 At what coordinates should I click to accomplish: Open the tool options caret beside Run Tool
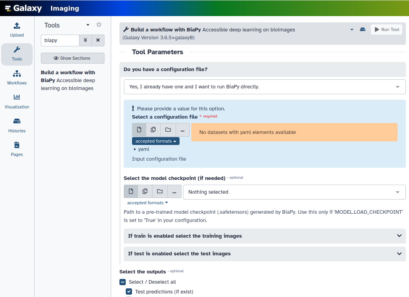point(352,29)
